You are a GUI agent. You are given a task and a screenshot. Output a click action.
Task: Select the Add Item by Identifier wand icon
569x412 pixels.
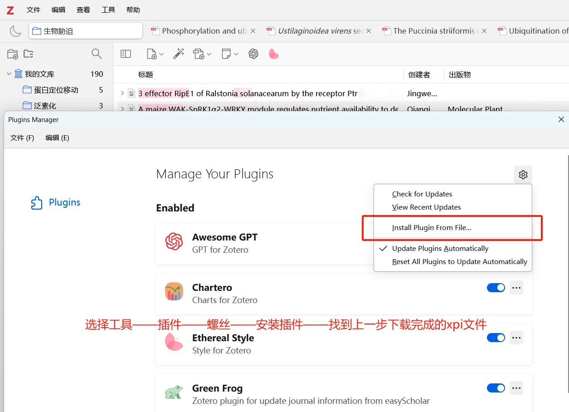pyautogui.click(x=179, y=54)
